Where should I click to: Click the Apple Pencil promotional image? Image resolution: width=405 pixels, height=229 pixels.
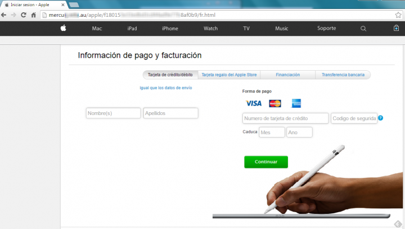[x=307, y=182]
